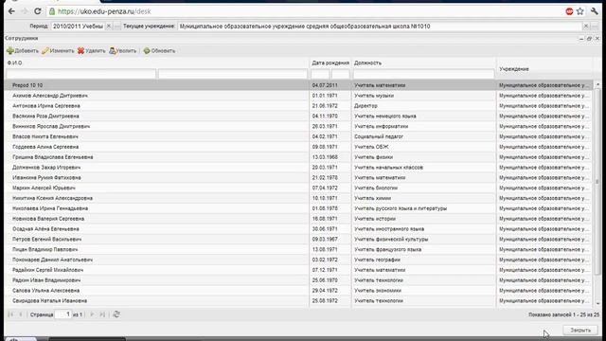The image size is (606, 341).
Task: Click the first Ф.И.О filter input box
Action: [x=81, y=74]
